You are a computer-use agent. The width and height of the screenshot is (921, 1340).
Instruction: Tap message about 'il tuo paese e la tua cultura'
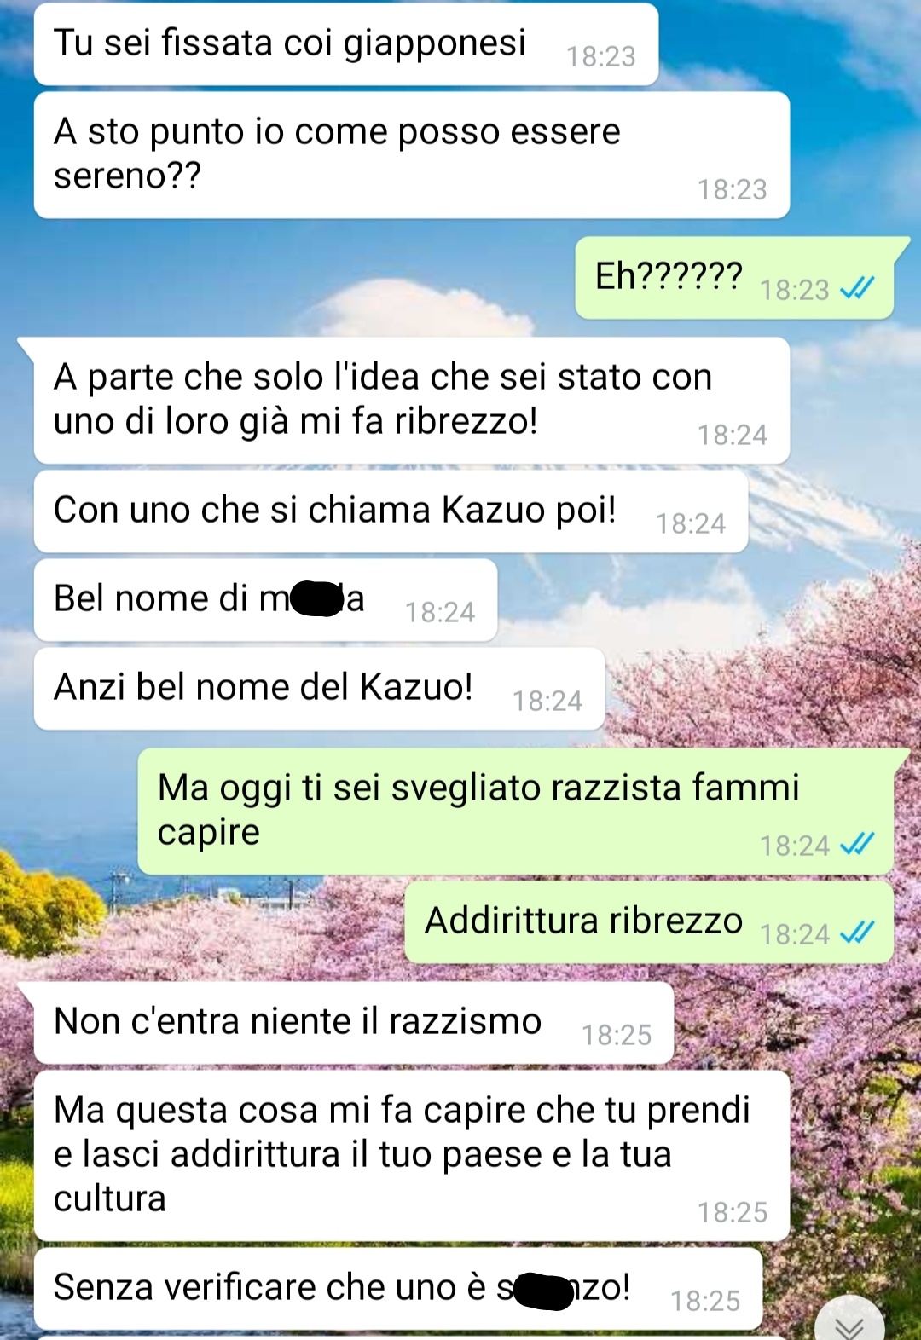pyautogui.click(x=412, y=1156)
